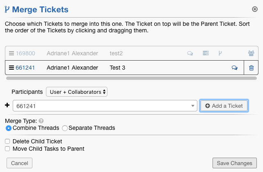Click the comments icon on the Test 3 row

pyautogui.click(x=235, y=68)
